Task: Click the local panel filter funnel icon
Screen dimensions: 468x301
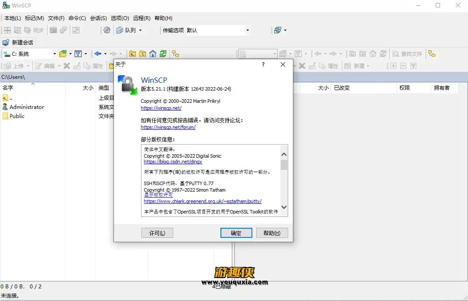Action: [78, 54]
